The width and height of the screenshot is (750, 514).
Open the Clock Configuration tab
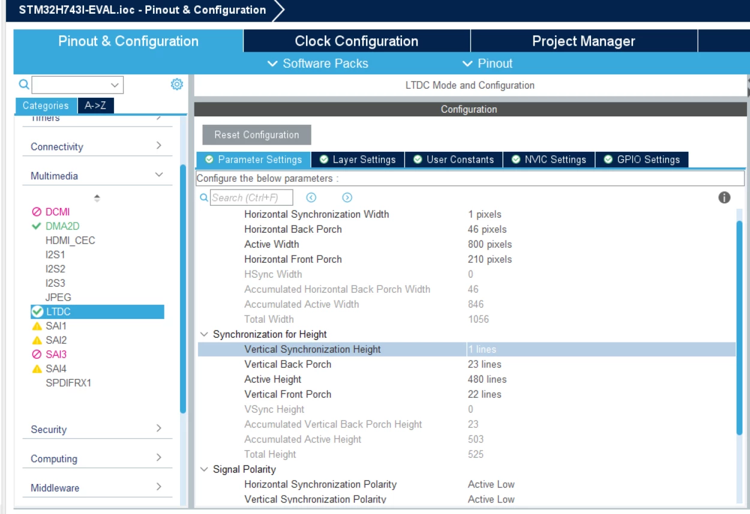coord(356,41)
